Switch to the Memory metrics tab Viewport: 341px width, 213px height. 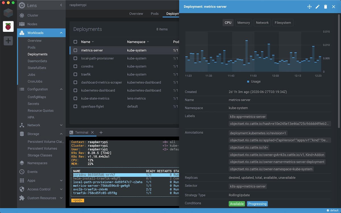(243, 23)
